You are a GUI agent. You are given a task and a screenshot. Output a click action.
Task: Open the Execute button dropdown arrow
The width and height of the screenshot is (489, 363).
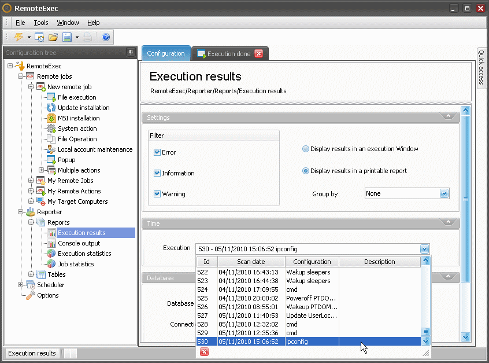29,38
